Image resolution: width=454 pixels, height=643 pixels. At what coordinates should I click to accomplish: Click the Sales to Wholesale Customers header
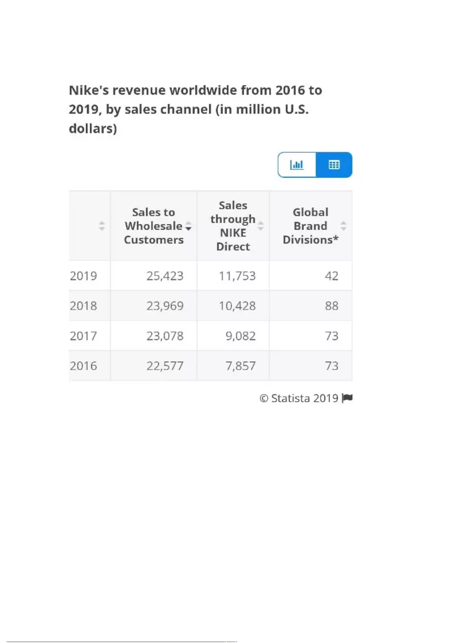tap(153, 225)
